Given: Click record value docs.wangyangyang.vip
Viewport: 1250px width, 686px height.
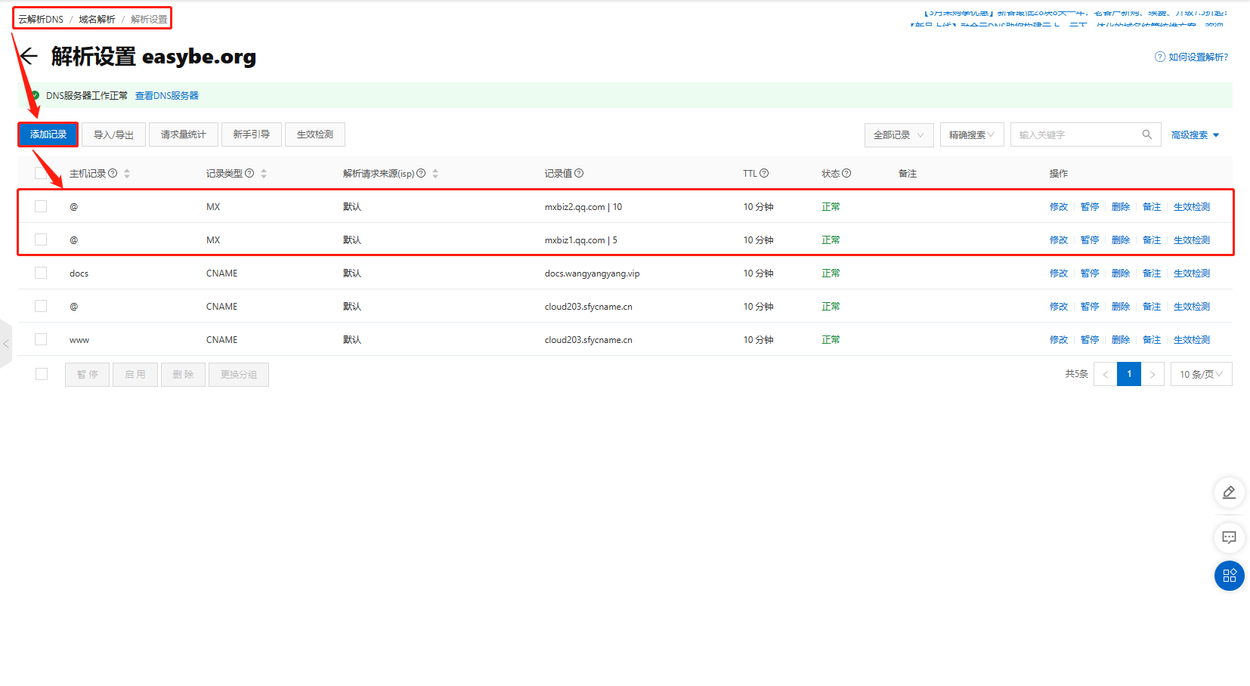Looking at the screenshot, I should tap(592, 273).
